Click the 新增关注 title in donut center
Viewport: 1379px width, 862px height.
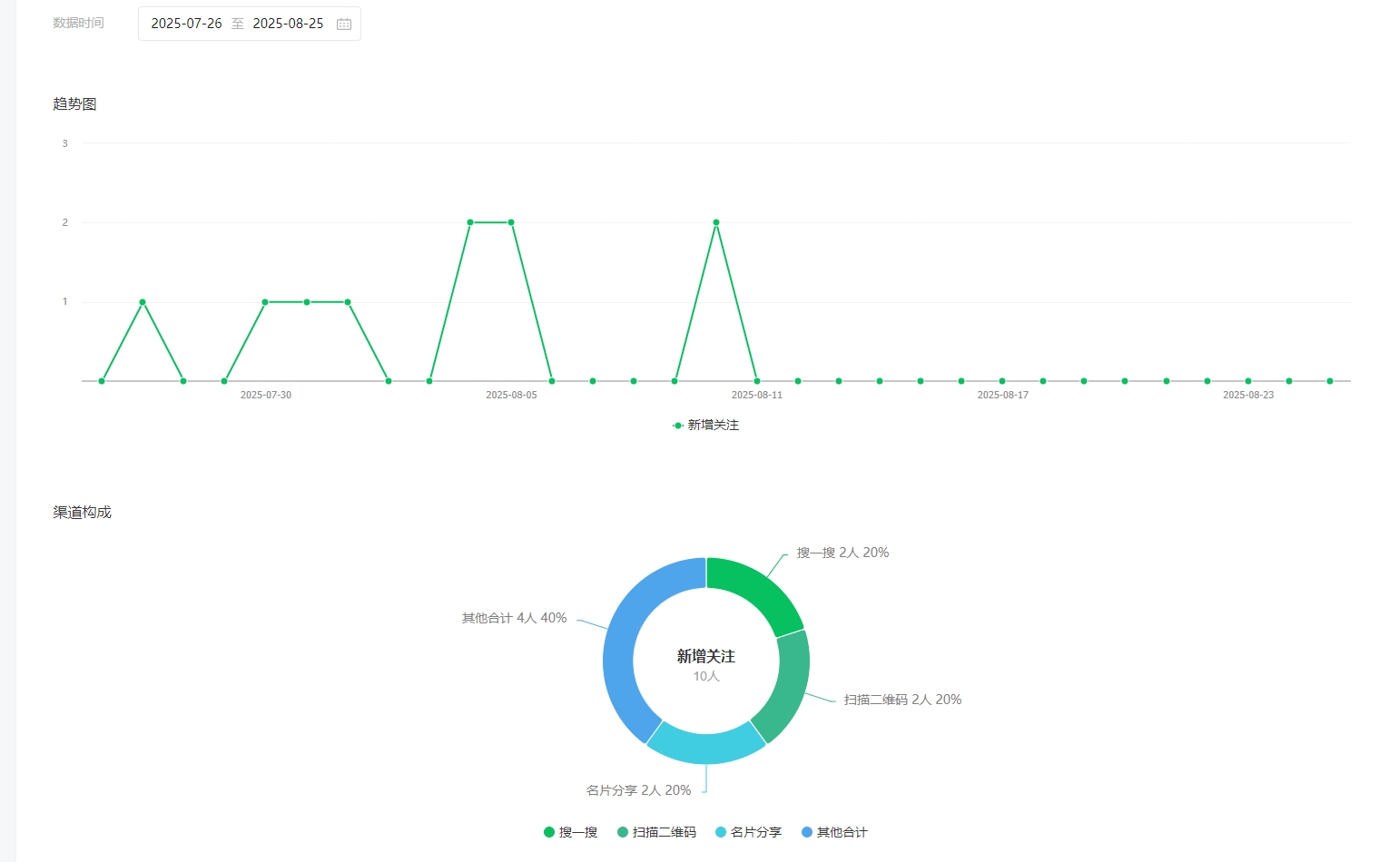tap(706, 656)
